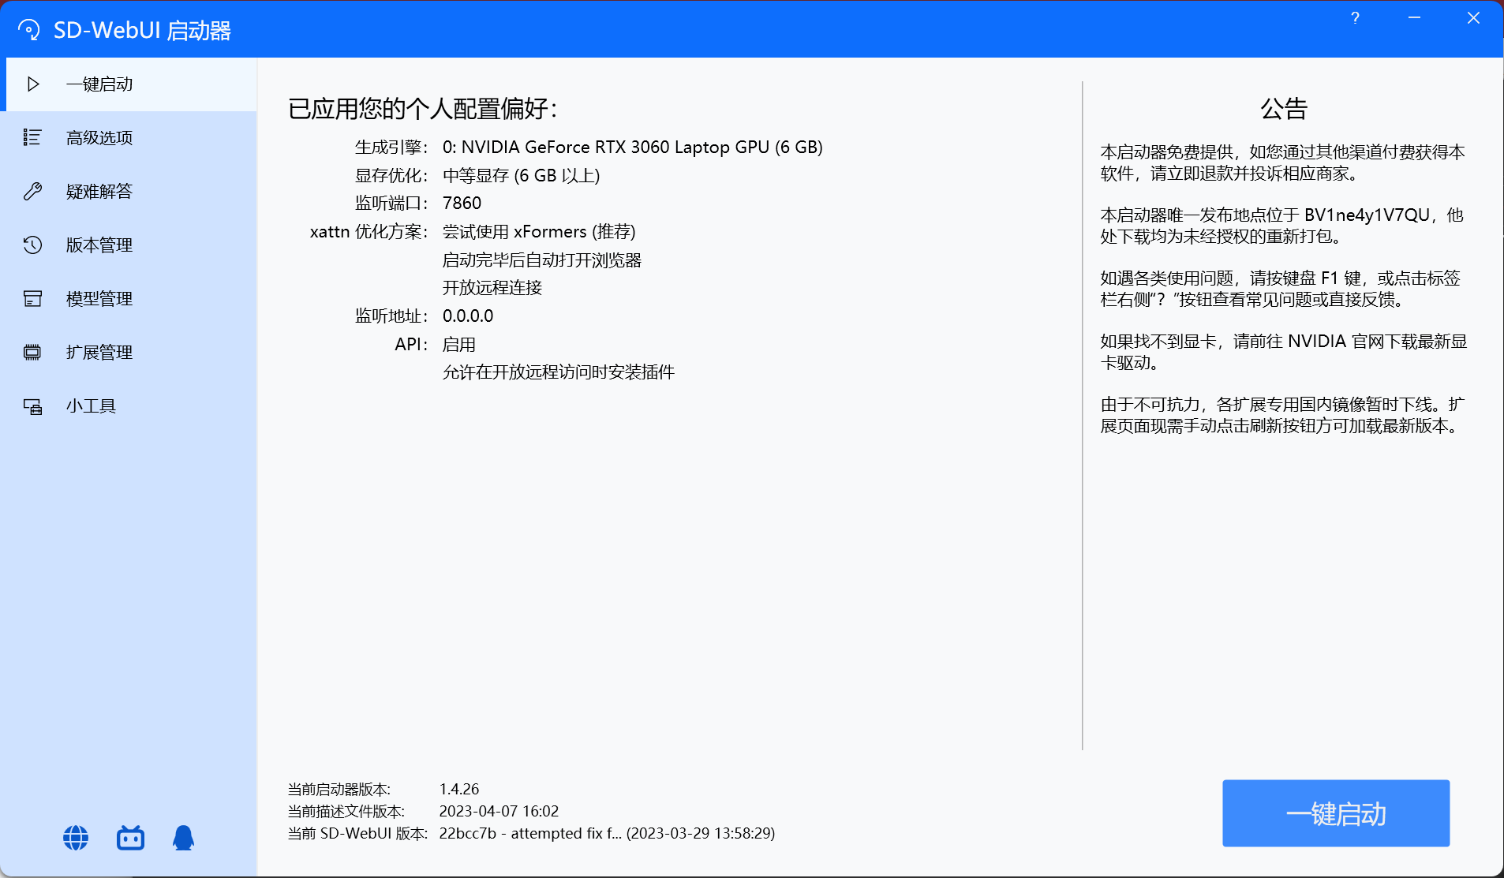
Task: Open the QQ penguin icon
Action: [184, 838]
